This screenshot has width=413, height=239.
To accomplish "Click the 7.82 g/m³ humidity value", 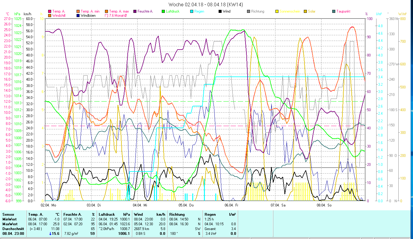I will click(72, 234).
